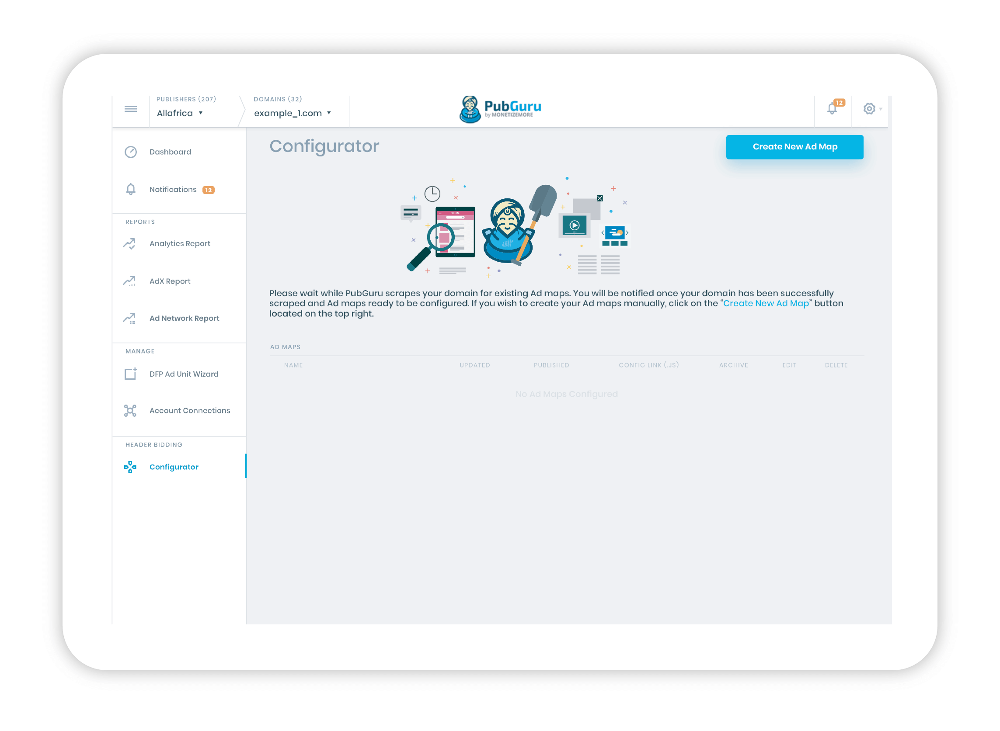The width and height of the screenshot is (1000, 731).
Task: Follow the Create New Ad Map text link
Action: pyautogui.click(x=766, y=304)
